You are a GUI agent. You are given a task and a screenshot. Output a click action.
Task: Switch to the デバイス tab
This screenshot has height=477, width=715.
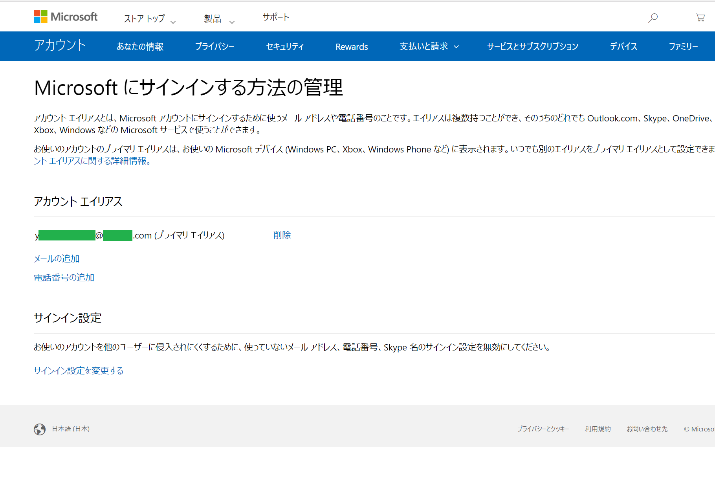pyautogui.click(x=623, y=46)
